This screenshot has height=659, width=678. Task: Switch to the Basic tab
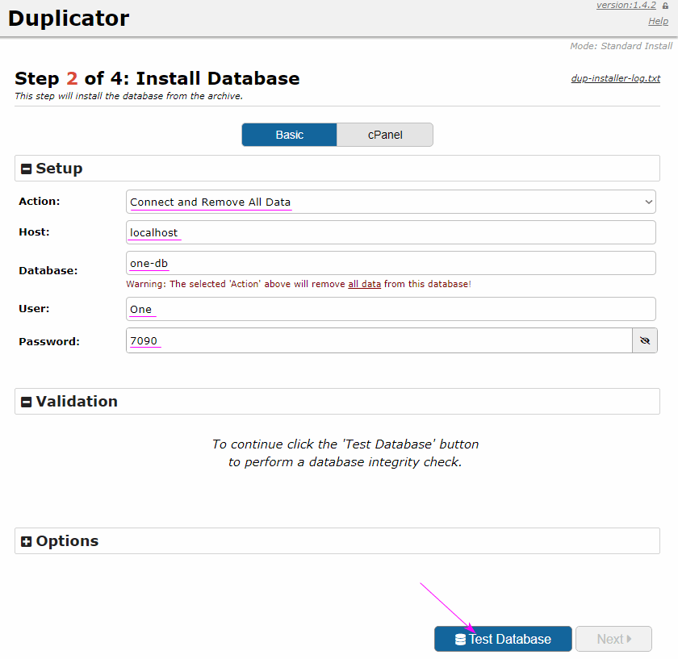(289, 135)
